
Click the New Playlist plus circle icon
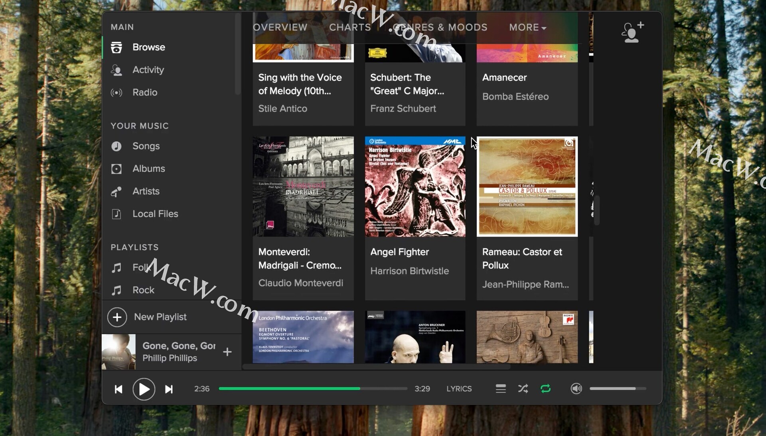coord(117,317)
